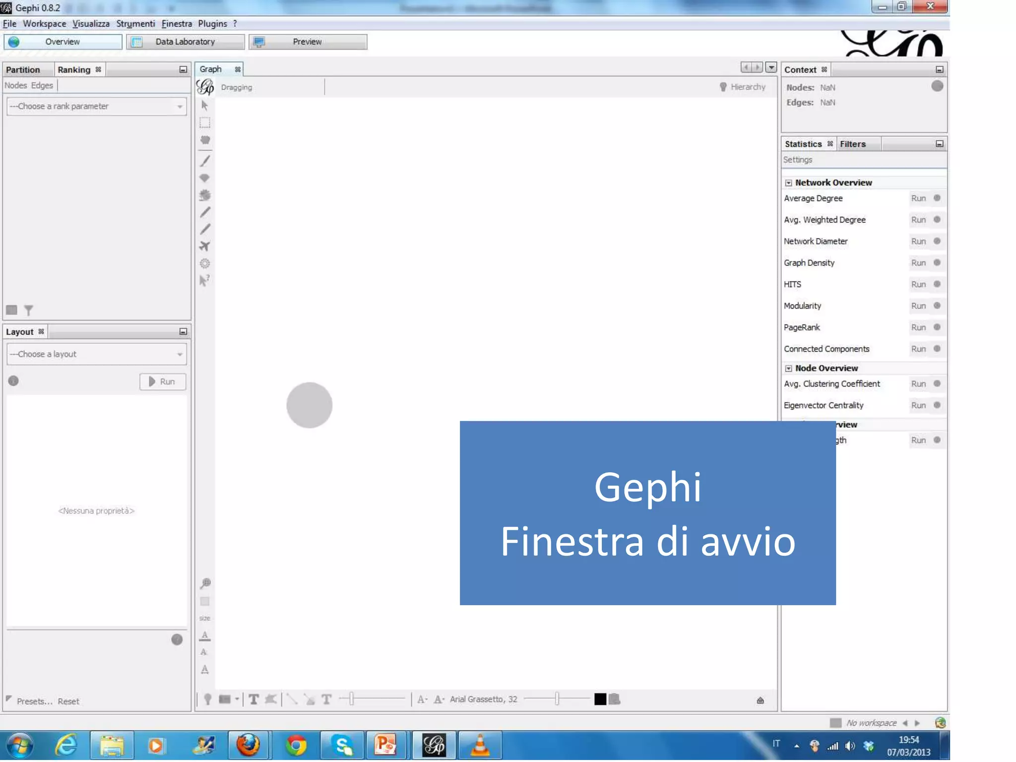The image size is (1016, 762).
Task: Click the globe icon in workspace bar
Action: [x=940, y=723]
